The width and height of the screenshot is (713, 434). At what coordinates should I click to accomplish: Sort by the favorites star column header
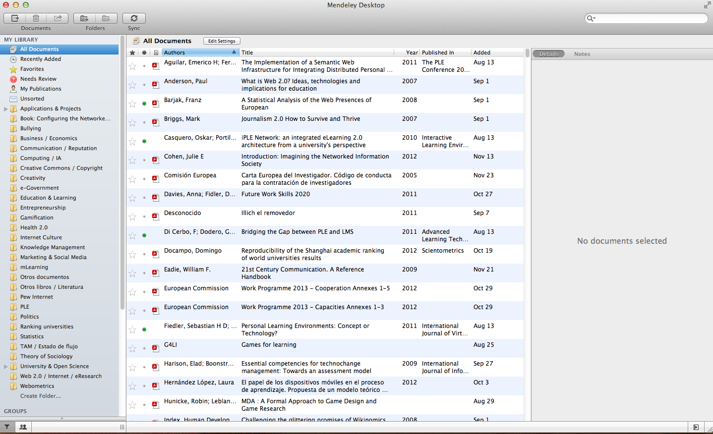point(132,53)
